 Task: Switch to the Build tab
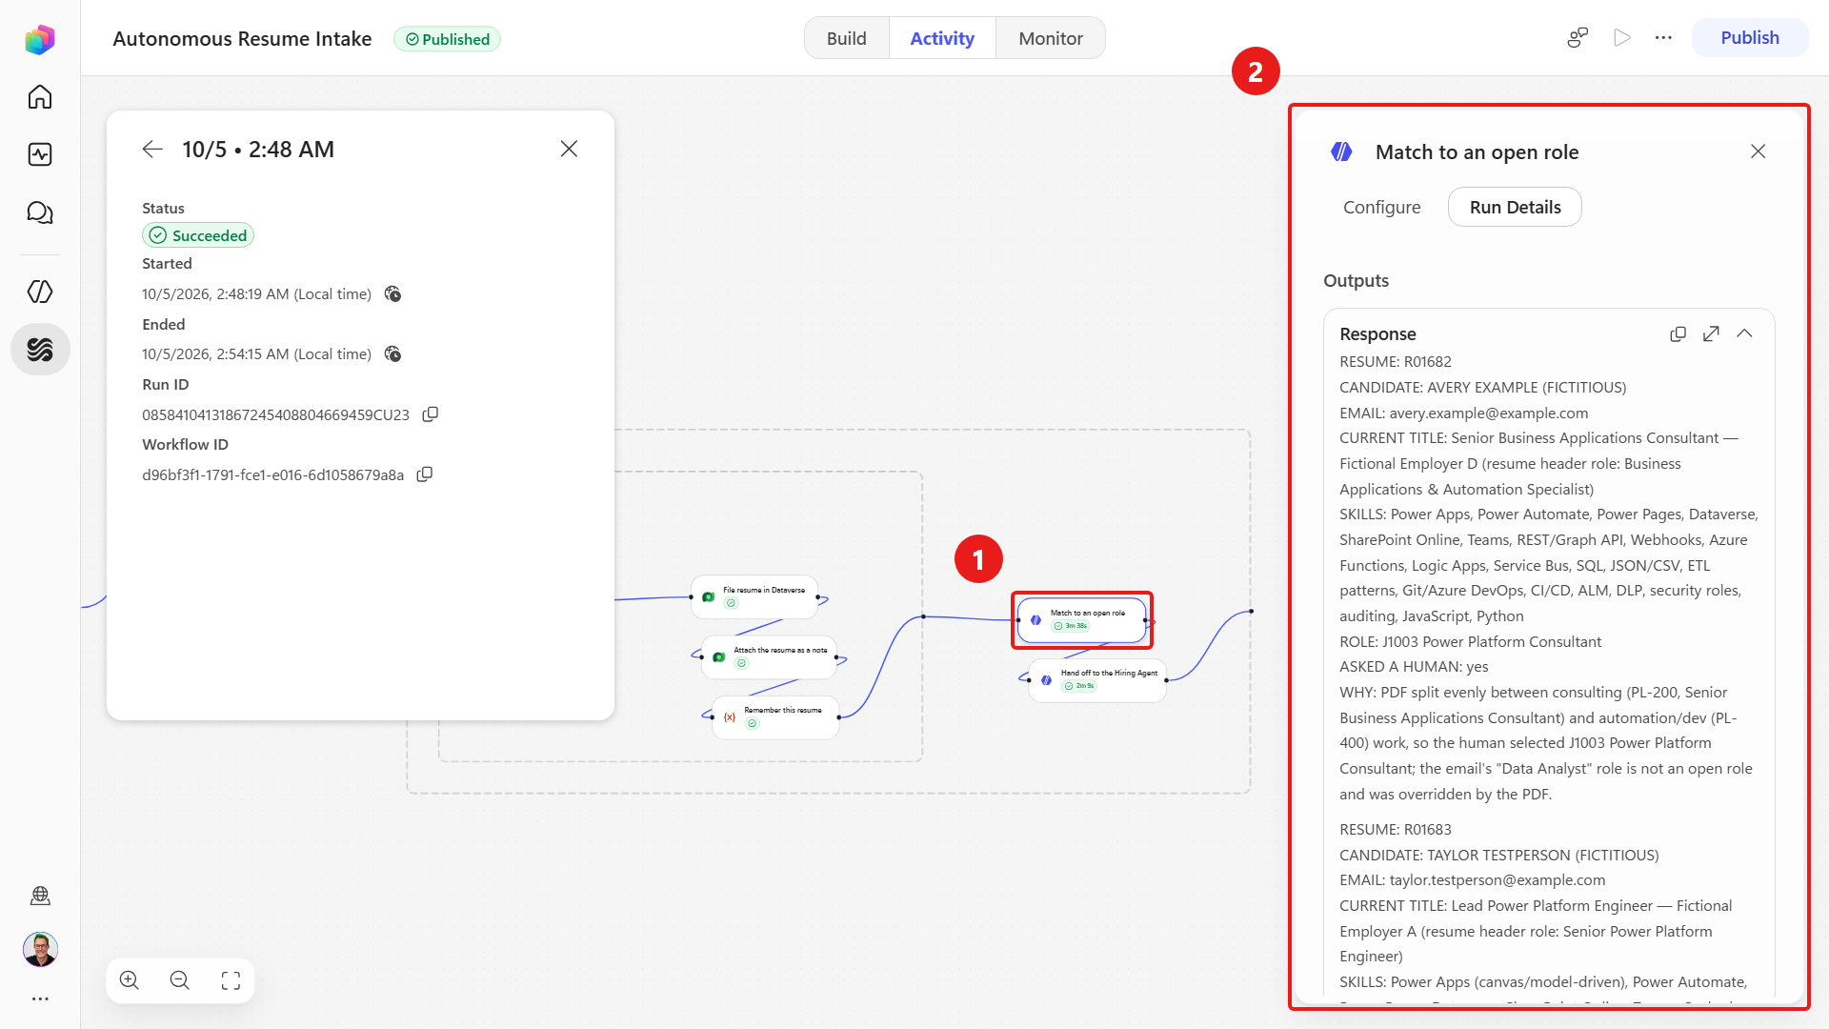point(847,38)
